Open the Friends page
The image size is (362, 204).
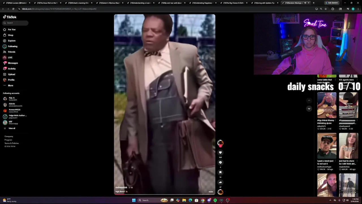pos(9,52)
